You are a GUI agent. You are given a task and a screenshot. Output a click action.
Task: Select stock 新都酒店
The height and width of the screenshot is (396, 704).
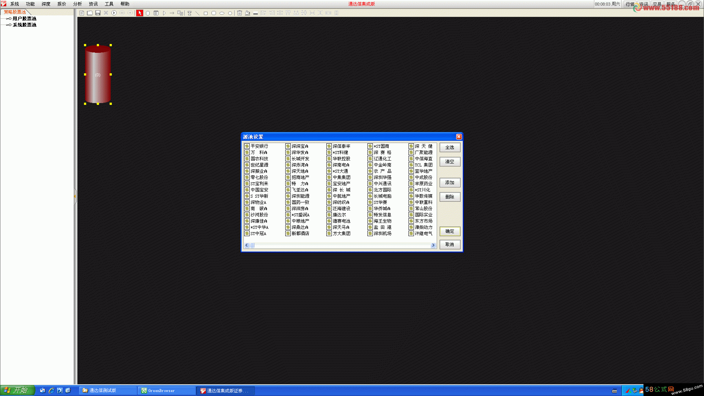pos(297,234)
